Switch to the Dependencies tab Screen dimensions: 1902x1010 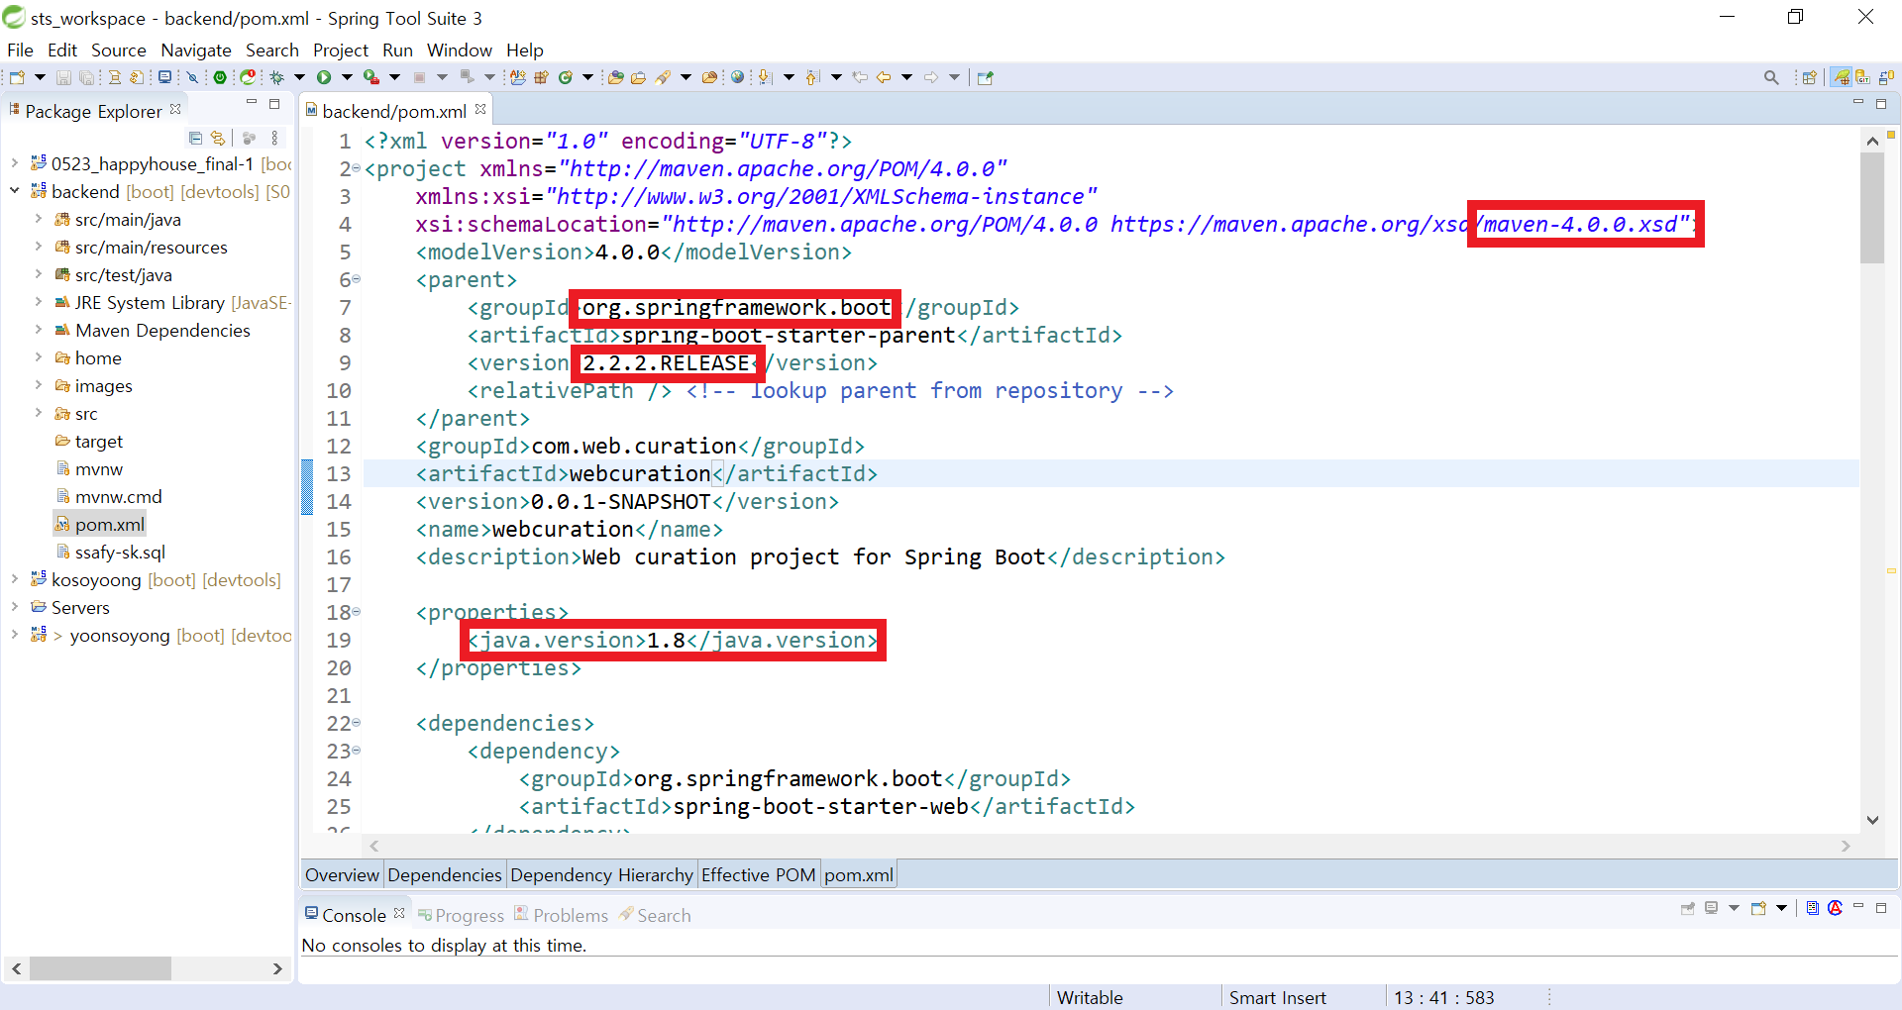(445, 875)
